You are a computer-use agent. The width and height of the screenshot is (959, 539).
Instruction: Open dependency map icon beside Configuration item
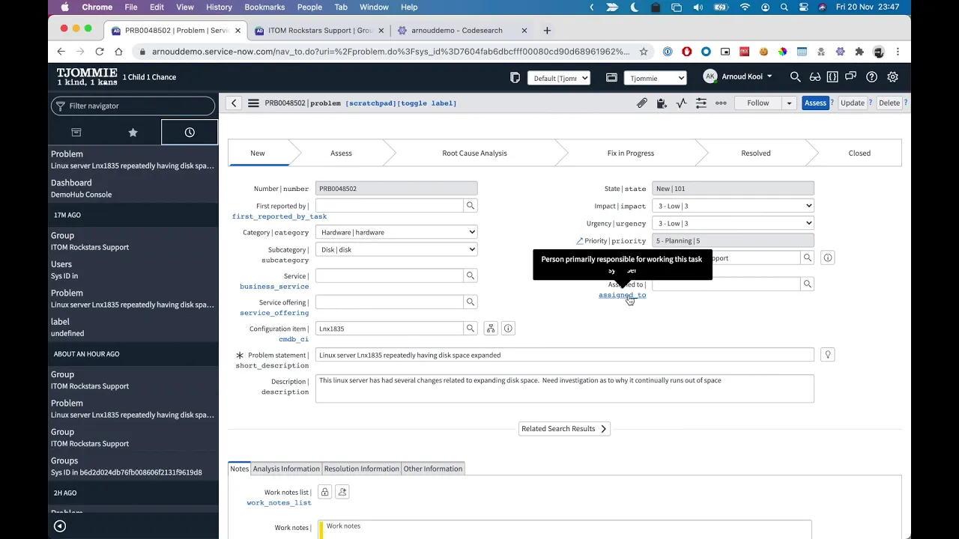point(491,328)
